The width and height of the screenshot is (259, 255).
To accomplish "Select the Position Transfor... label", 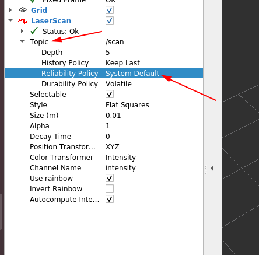I will 62,147.
